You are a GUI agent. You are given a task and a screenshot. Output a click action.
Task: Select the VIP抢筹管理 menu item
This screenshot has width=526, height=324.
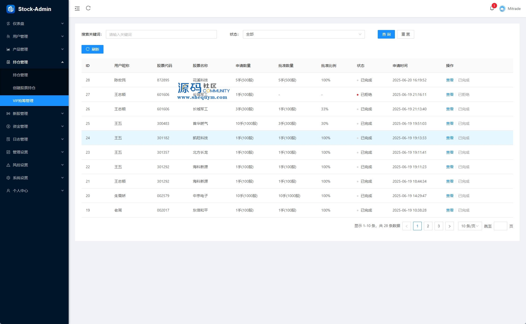click(23, 101)
